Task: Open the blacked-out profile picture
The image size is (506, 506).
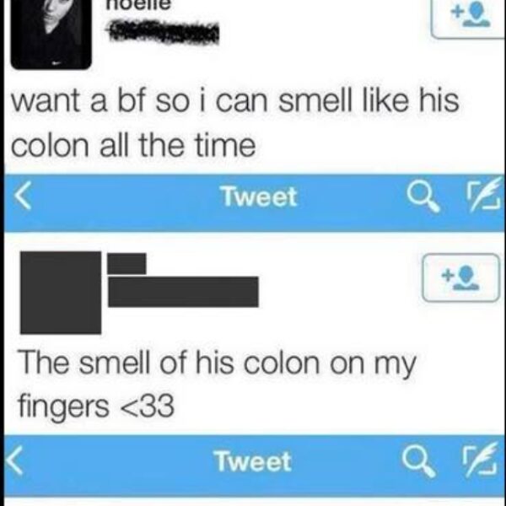Action: (x=61, y=293)
